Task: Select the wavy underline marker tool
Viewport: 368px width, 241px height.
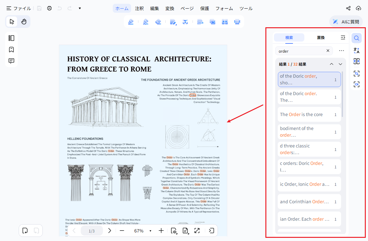Action: pyautogui.click(x=146, y=22)
